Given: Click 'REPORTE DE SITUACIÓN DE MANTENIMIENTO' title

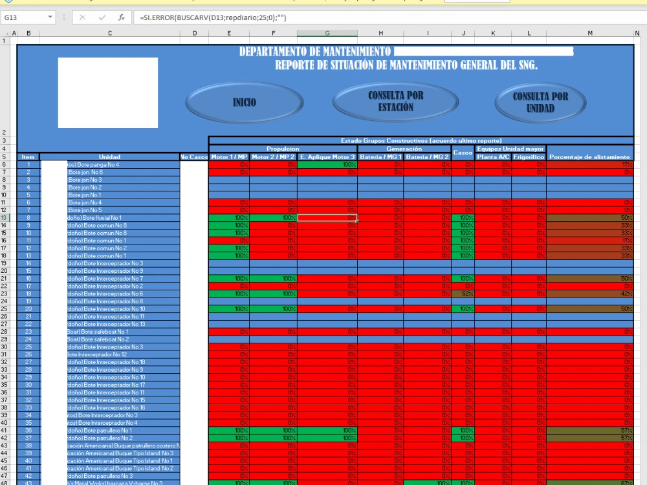Looking at the screenshot, I should tap(406, 65).
